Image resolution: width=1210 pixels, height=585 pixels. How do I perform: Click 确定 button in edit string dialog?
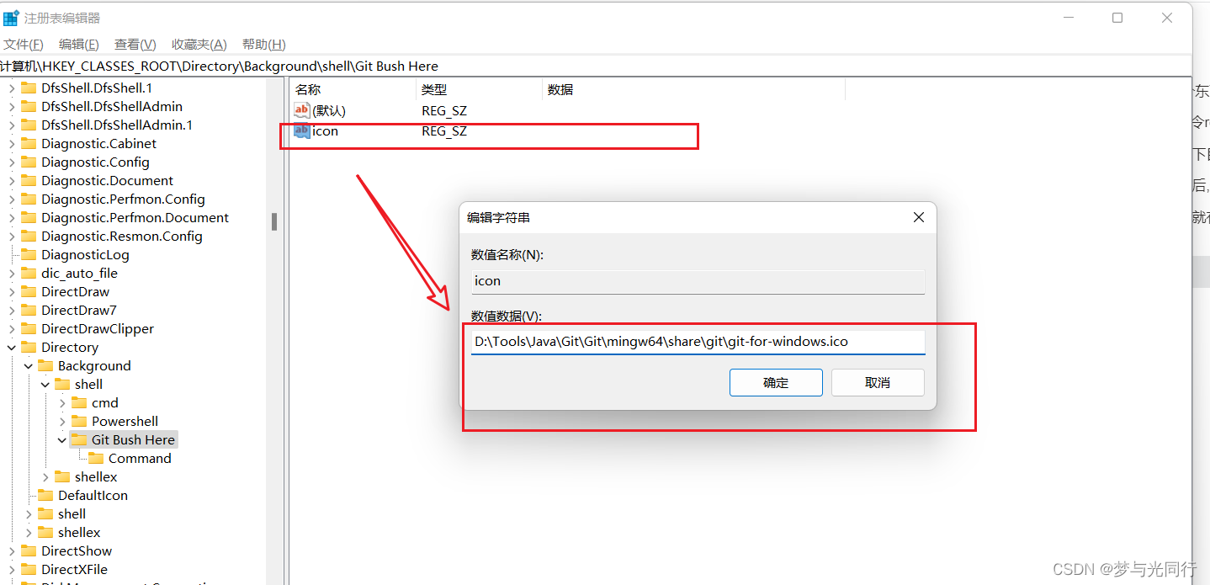[x=776, y=382]
